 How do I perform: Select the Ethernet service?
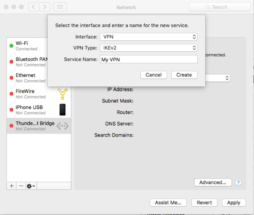click(27, 78)
